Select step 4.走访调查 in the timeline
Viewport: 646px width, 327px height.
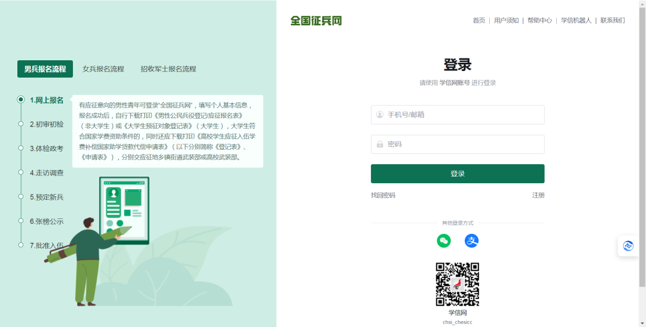47,173
